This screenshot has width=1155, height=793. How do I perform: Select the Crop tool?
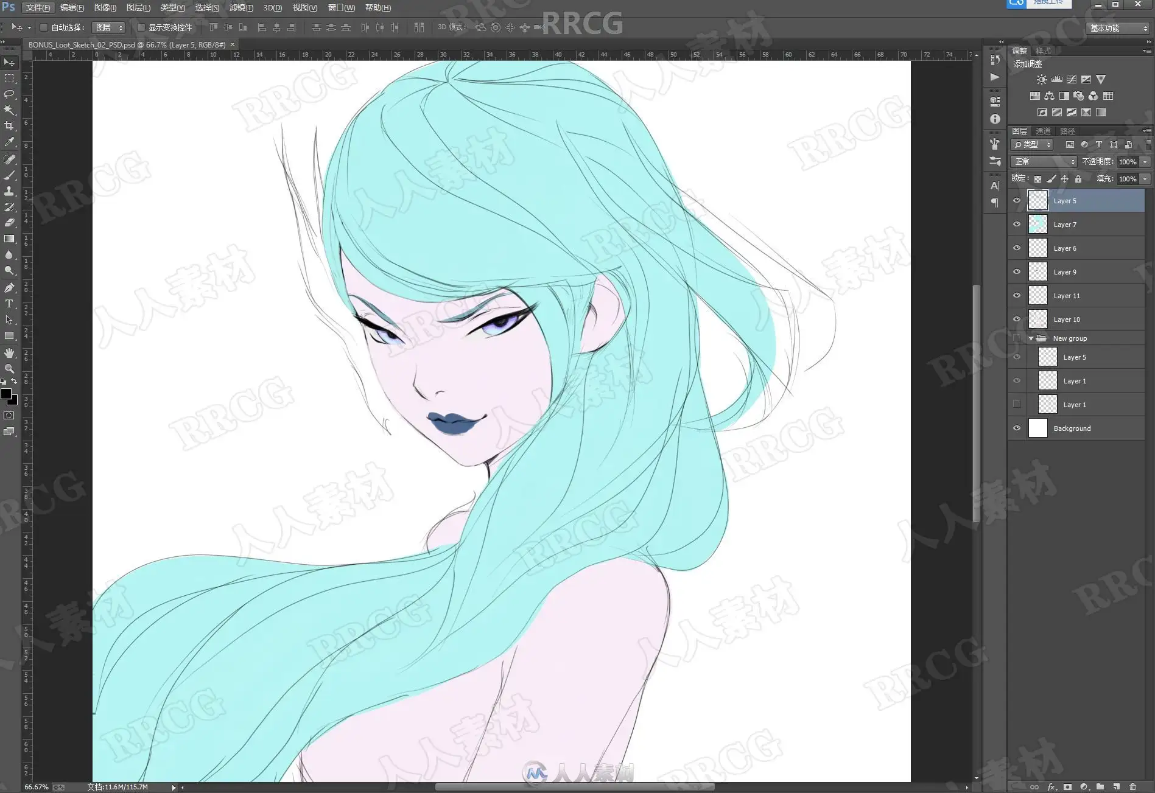[9, 126]
